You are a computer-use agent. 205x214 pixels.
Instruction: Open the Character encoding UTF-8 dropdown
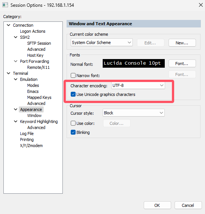pyautogui.click(x=138, y=85)
